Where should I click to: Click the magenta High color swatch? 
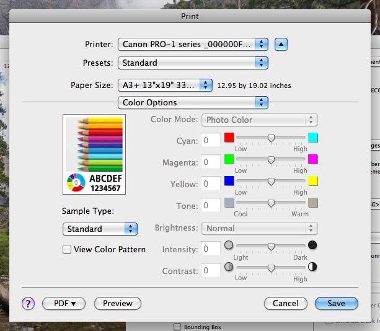[313, 159]
